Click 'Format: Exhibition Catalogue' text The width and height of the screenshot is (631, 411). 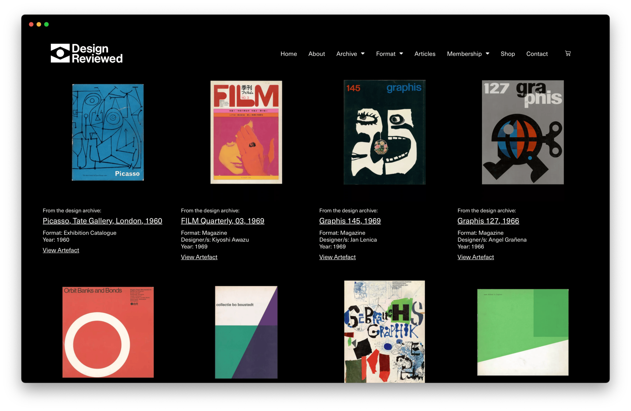(x=80, y=233)
